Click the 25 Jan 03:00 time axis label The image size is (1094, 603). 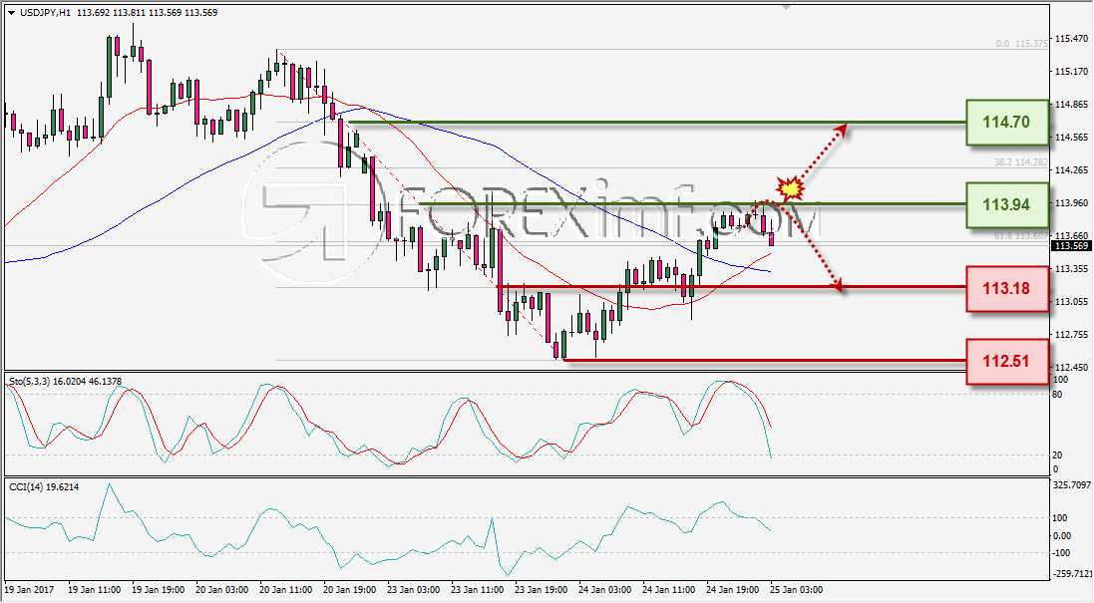(797, 590)
